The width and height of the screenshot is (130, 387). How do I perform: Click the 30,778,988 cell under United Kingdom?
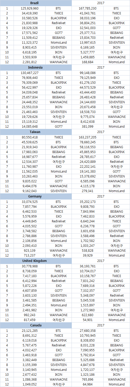(x=29, y=266)
